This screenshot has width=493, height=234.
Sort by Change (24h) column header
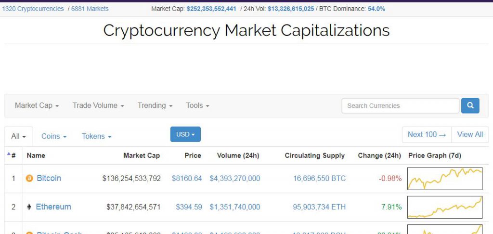(x=379, y=156)
